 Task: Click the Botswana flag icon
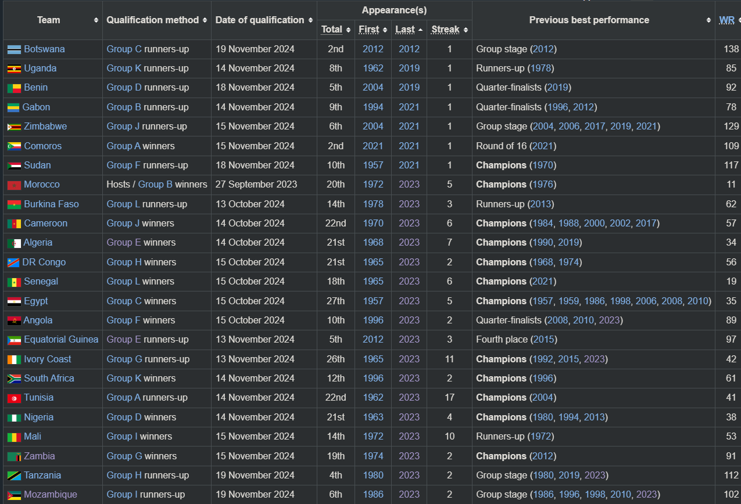(14, 49)
